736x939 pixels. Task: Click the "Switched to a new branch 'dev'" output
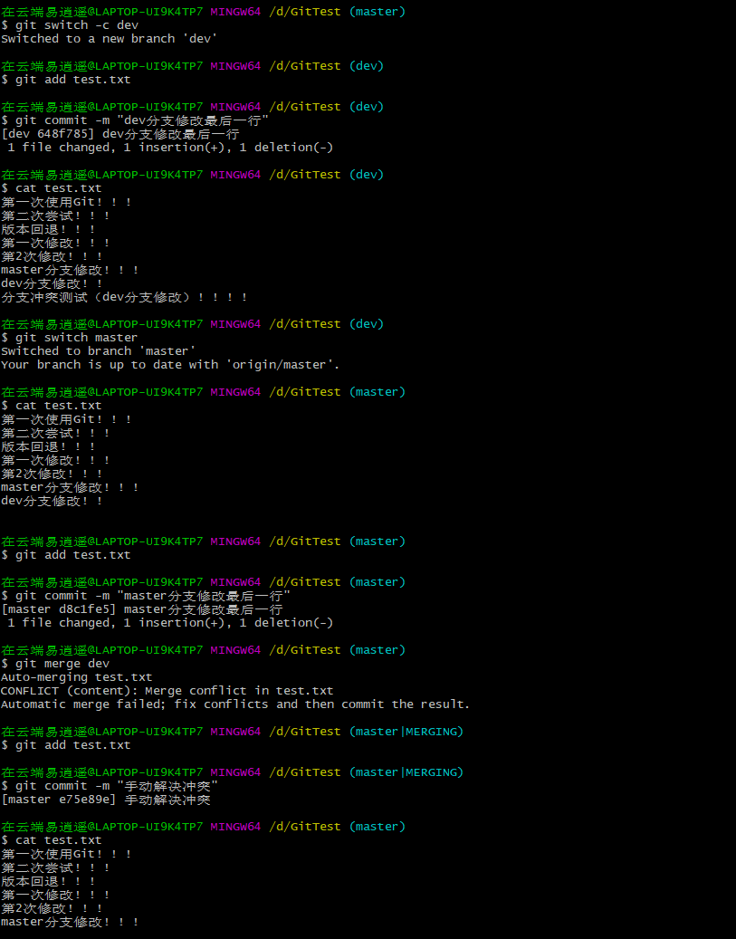click(109, 39)
